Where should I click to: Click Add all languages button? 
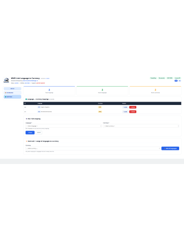[170, 149]
